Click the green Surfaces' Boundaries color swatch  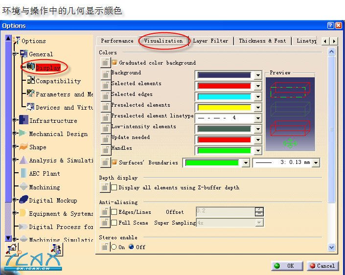[x=212, y=163]
